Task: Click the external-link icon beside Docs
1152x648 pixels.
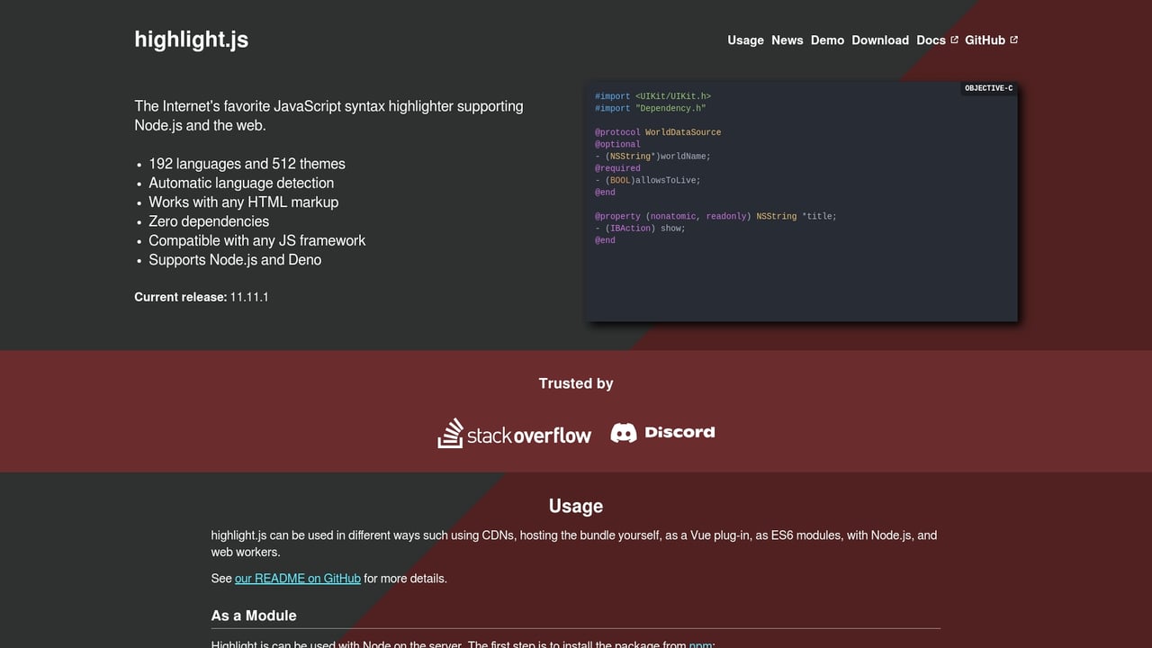Action: coord(954,40)
